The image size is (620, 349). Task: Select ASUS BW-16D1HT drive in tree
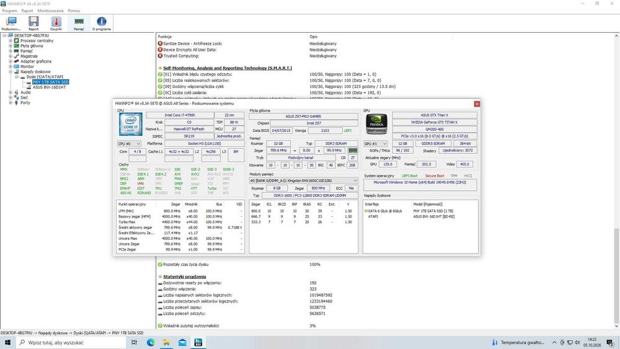coord(50,87)
